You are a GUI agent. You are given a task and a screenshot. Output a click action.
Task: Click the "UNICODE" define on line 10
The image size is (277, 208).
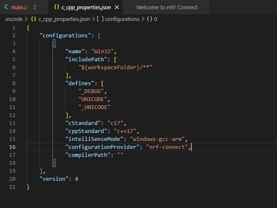tap(92, 99)
